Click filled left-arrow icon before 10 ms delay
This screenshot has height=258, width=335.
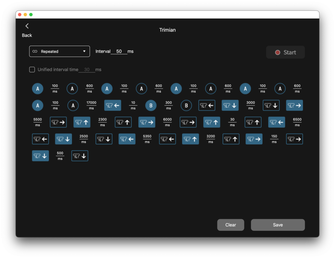[x=113, y=105]
